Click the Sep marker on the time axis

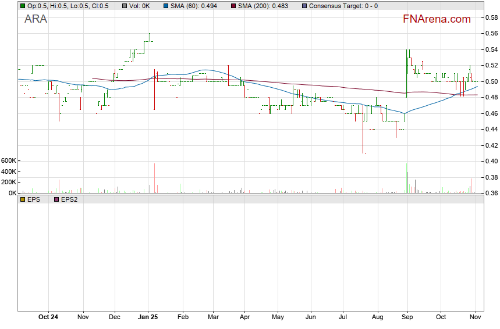pos(407,317)
